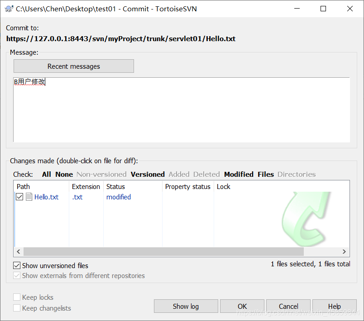The width and height of the screenshot is (364, 321).
Task: Close the Commit dialog window
Action: tap(350, 9)
